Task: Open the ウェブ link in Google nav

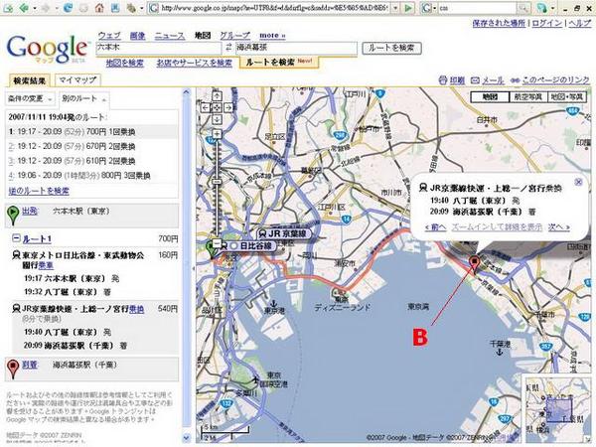Action: (x=109, y=36)
